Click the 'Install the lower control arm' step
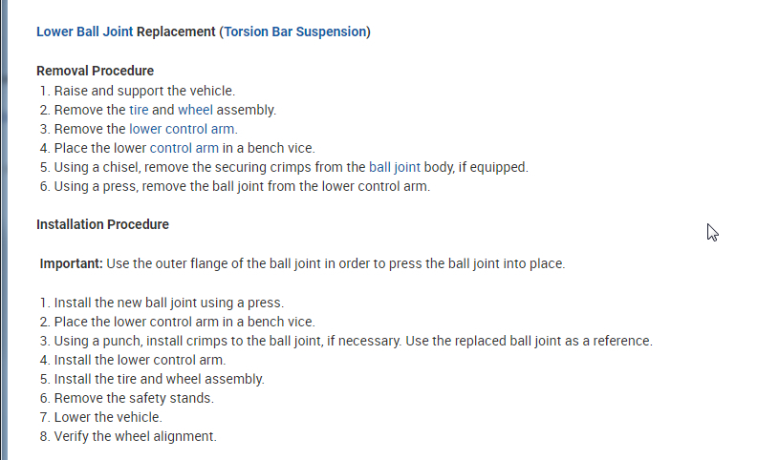The height and width of the screenshot is (460, 779). coord(140,360)
